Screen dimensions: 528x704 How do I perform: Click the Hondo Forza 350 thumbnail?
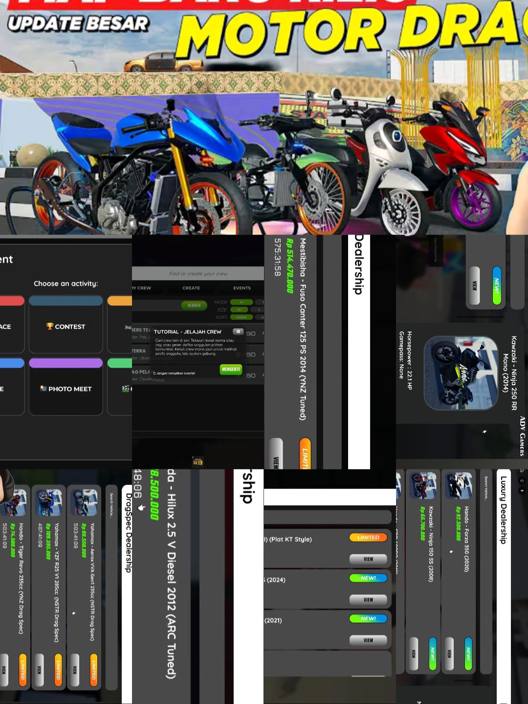pos(459,485)
